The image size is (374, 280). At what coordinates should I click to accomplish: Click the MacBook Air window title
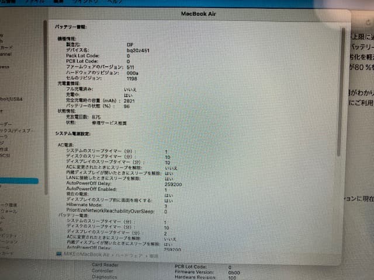[199, 14]
